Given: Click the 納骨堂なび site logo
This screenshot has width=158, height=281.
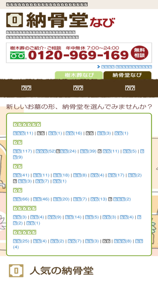Looking at the screenshot, I should (60, 20).
